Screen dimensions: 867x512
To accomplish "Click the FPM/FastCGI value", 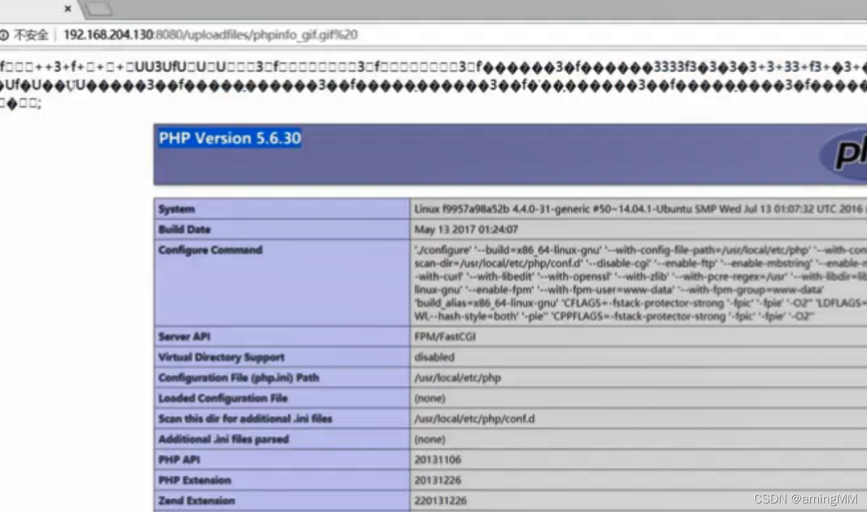I will (x=444, y=336).
